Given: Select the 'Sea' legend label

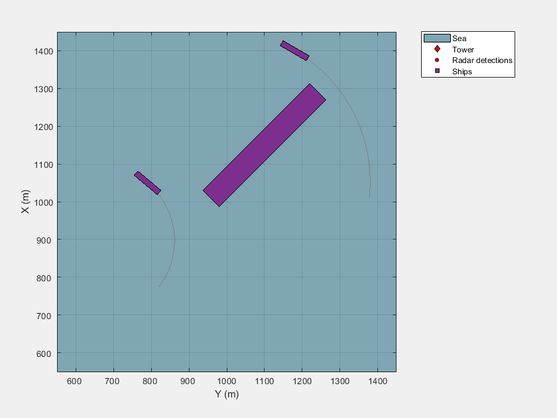Looking at the screenshot, I should tap(460, 38).
